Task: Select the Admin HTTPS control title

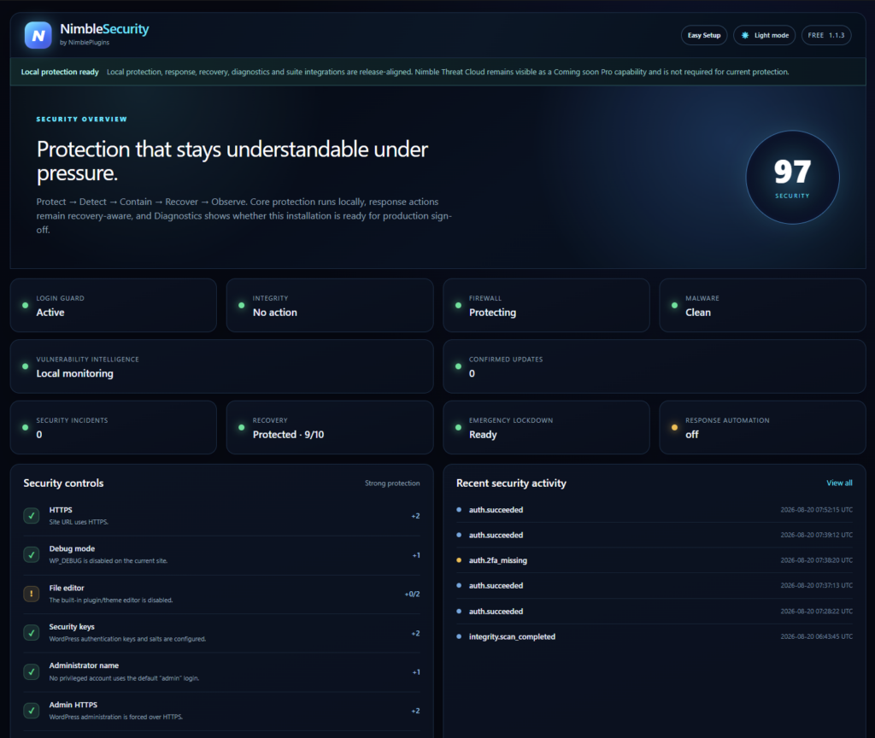Action: pyautogui.click(x=73, y=705)
